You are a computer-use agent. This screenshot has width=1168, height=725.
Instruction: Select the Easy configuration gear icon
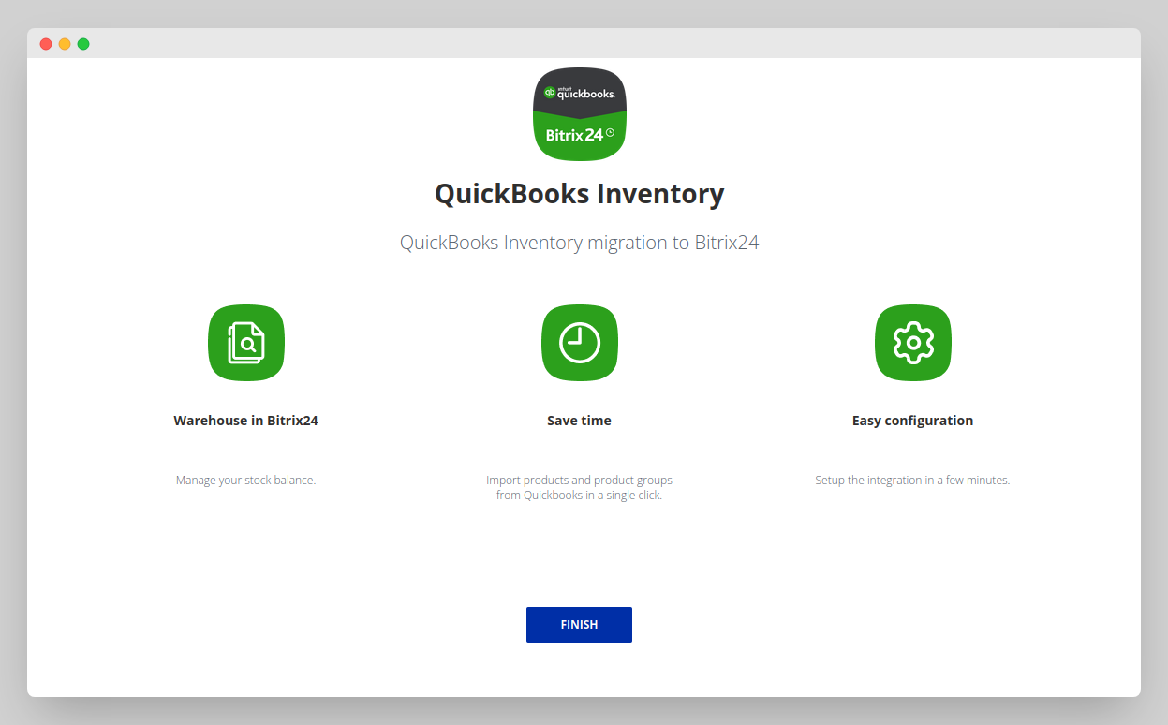point(912,343)
